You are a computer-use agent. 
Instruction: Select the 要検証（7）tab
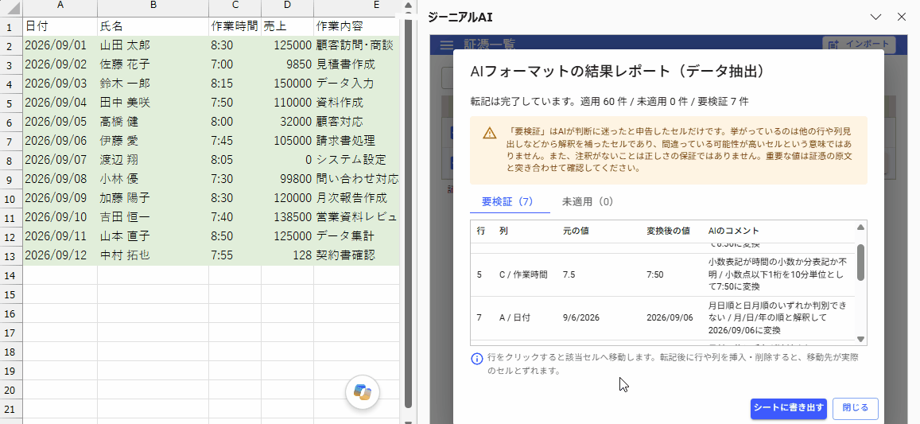pos(507,201)
